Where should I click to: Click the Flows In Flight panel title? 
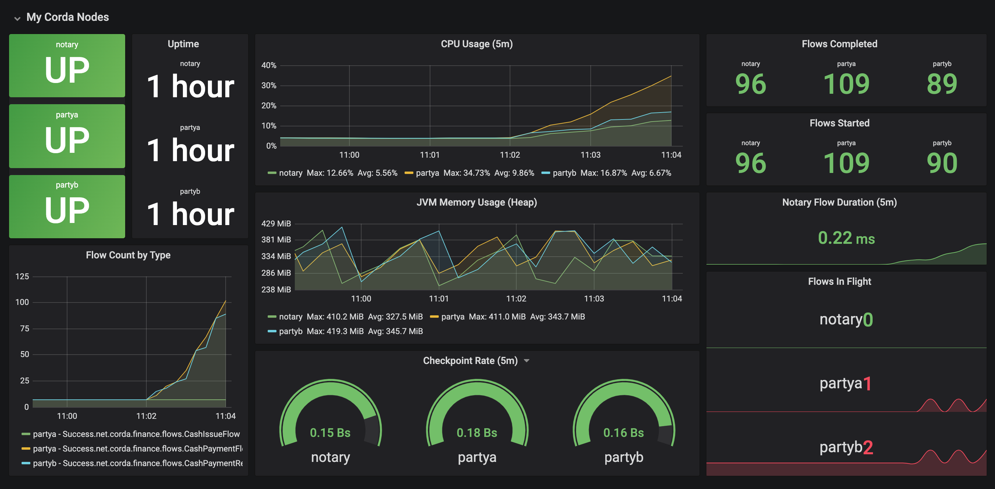tap(839, 281)
